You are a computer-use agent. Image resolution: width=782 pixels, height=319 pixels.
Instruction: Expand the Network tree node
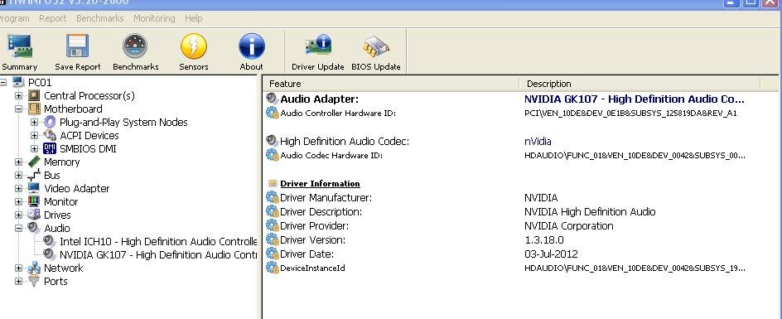18,268
